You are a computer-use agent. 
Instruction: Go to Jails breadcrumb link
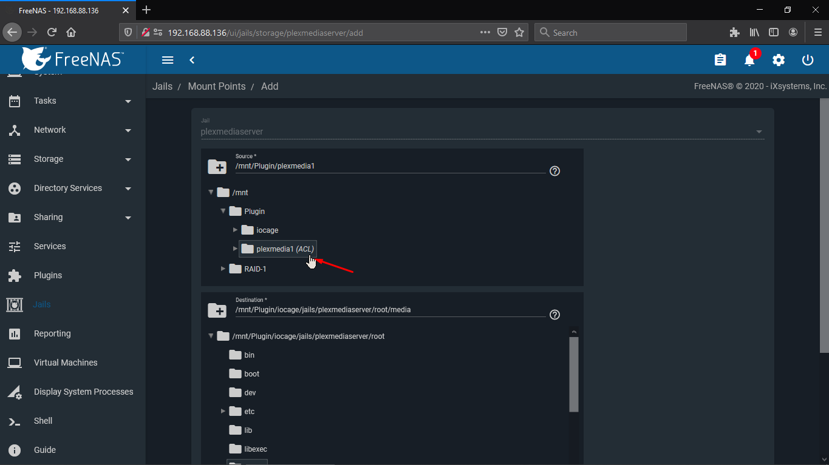tap(162, 86)
